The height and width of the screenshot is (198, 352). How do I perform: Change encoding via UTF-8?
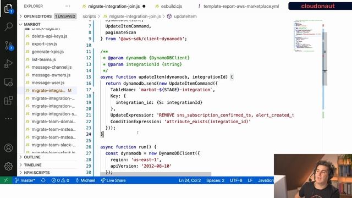236,180
